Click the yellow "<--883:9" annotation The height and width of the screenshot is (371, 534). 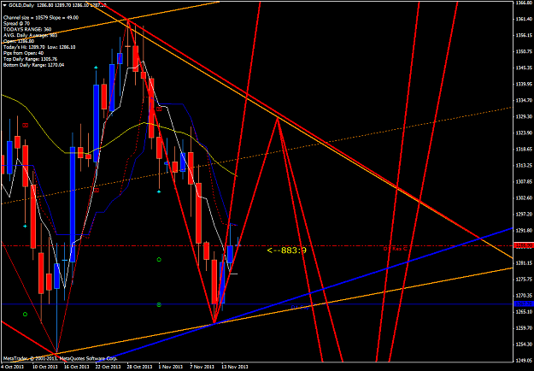tap(287, 250)
